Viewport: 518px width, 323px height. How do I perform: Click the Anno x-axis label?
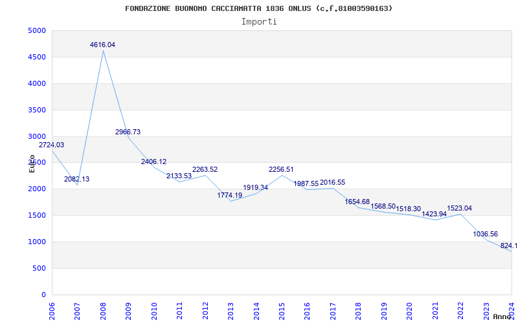pyautogui.click(x=502, y=317)
